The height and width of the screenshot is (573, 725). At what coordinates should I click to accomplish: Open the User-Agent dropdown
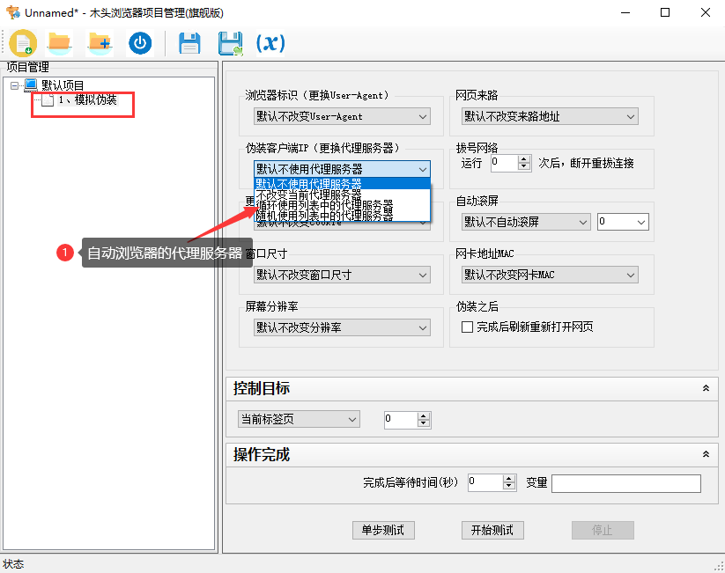coord(342,116)
